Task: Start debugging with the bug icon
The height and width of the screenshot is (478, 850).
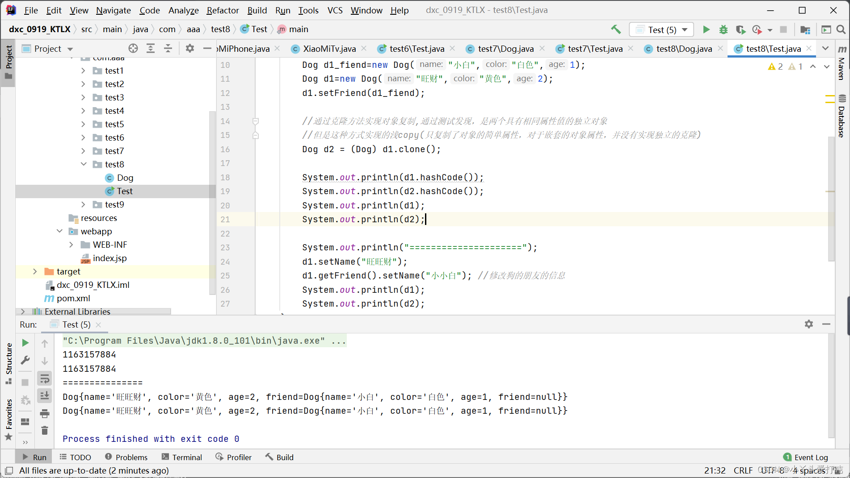Action: click(x=723, y=29)
